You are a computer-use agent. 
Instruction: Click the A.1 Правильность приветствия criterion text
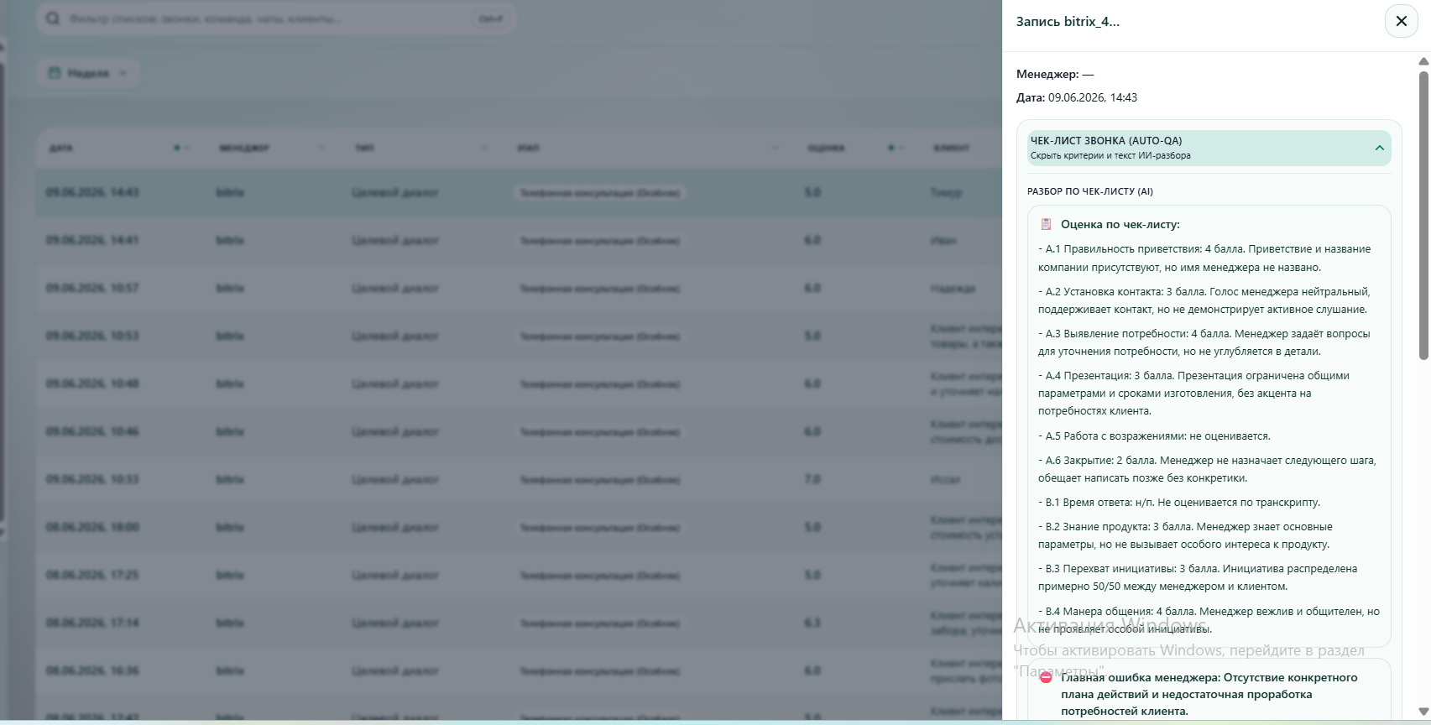click(x=1204, y=258)
